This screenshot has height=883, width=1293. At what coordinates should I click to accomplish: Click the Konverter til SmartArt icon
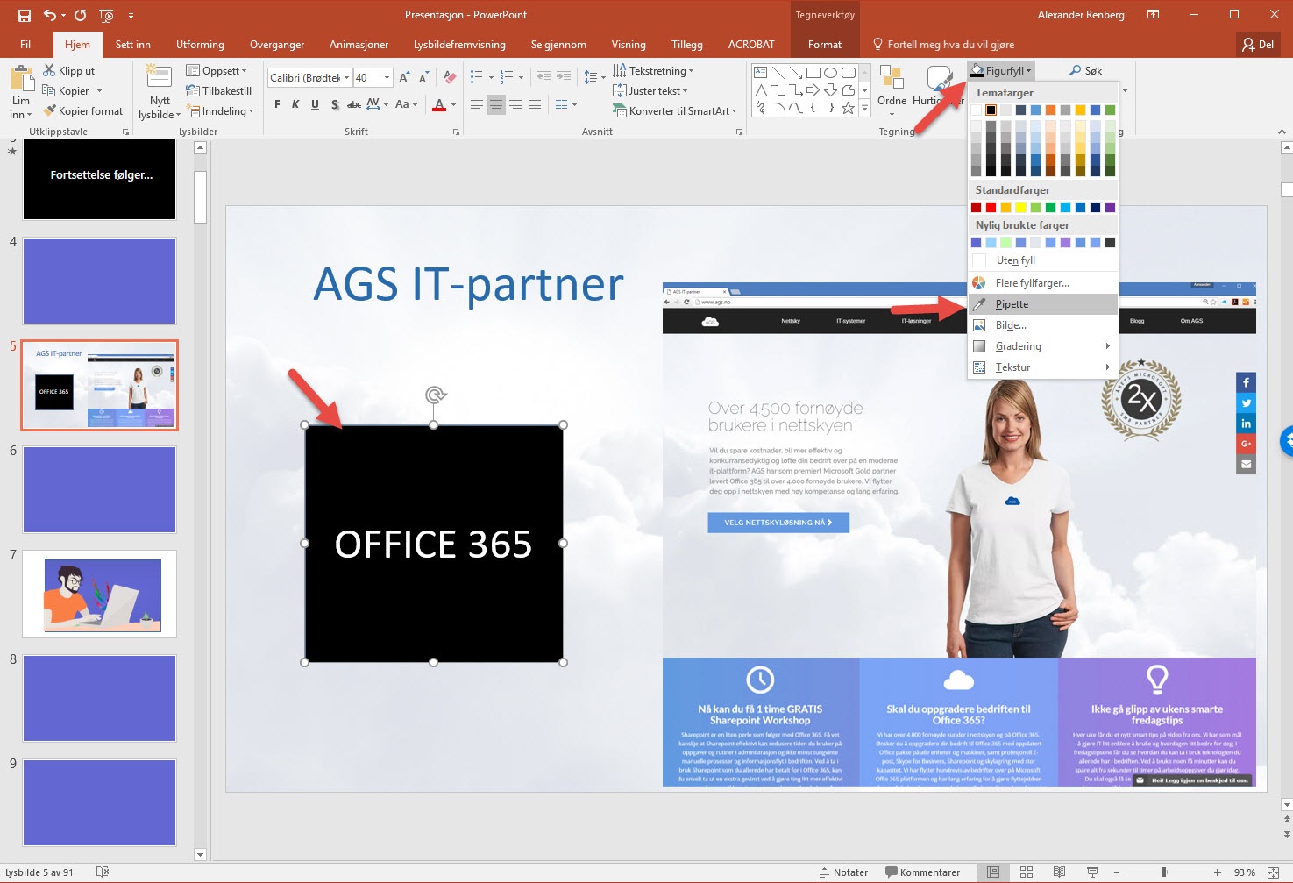[x=620, y=111]
